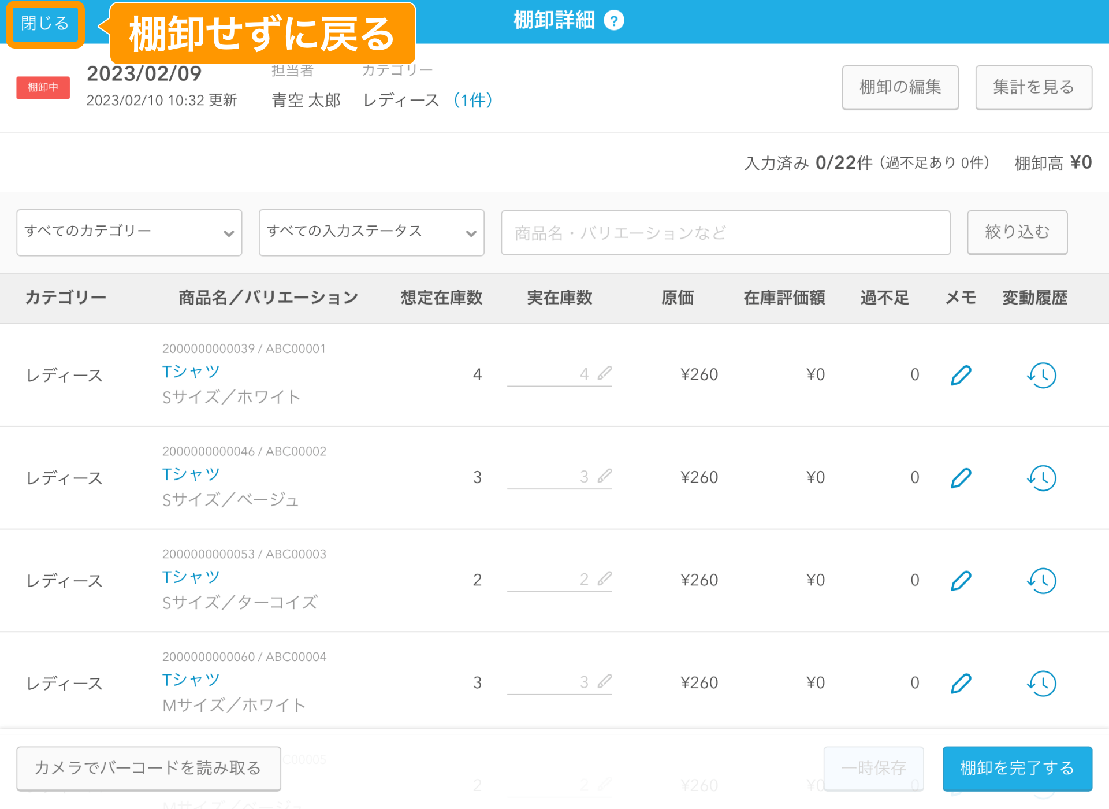Open Tシャツ link in ABC00004 row
Viewport: 1109px width, 809px height.
tap(191, 679)
